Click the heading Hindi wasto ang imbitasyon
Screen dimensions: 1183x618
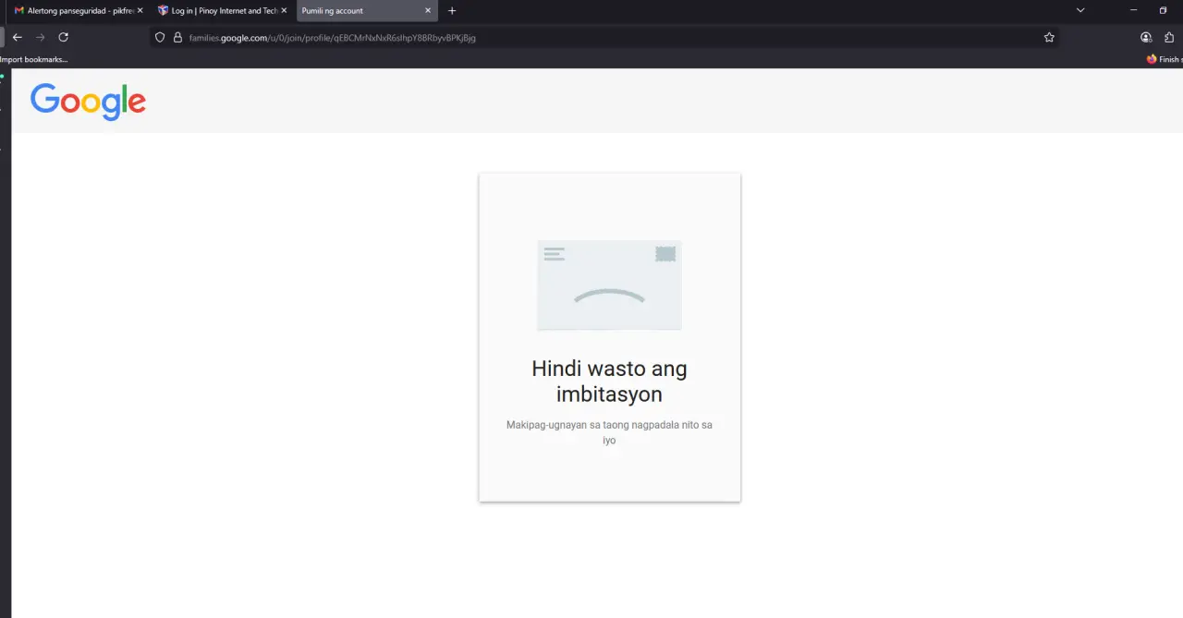pyautogui.click(x=609, y=382)
